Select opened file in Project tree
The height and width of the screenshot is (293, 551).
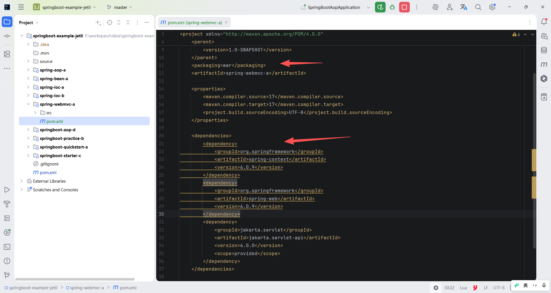click(x=110, y=22)
